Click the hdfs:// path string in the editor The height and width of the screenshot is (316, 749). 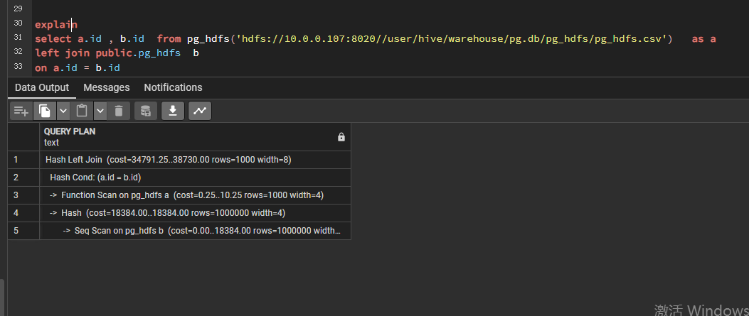point(452,38)
